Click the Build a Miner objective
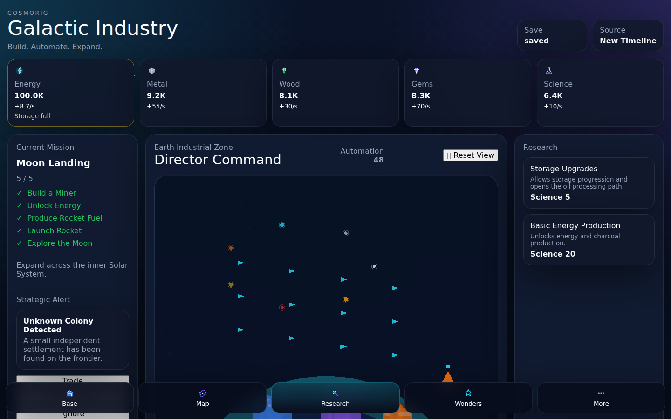 [52, 193]
